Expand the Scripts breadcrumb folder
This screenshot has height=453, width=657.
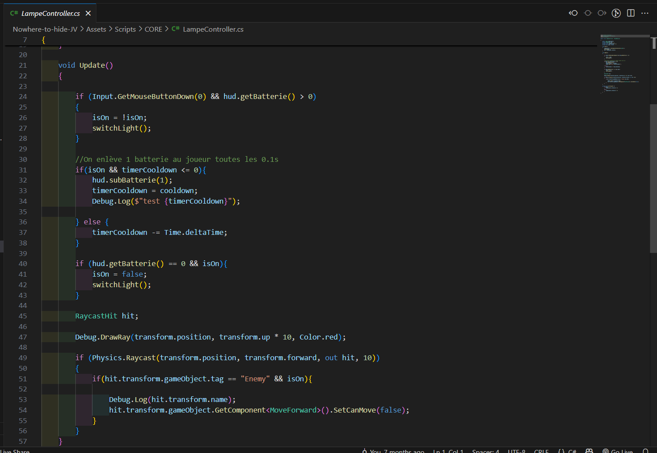(125, 29)
